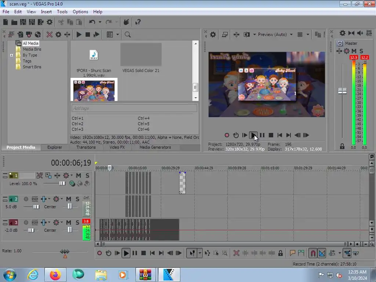Open the preview overlays grid icon
This screenshot has width=376, height=282.
[x=300, y=35]
